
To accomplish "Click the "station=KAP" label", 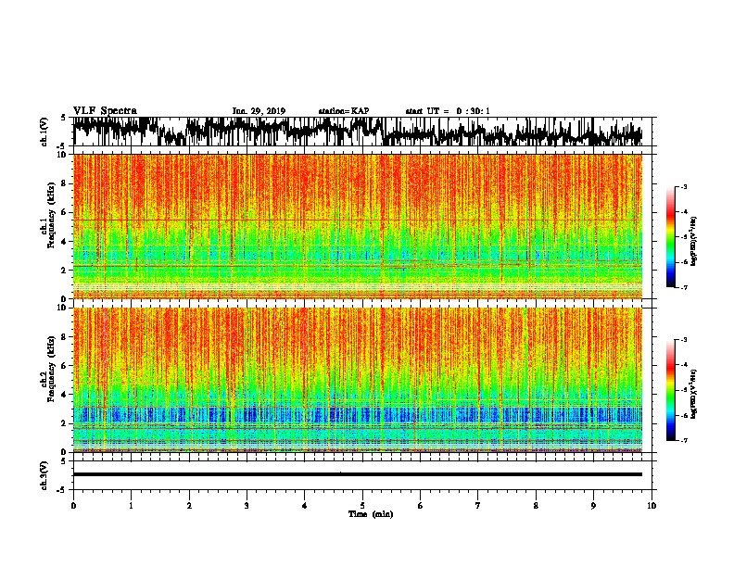I will point(344,111).
